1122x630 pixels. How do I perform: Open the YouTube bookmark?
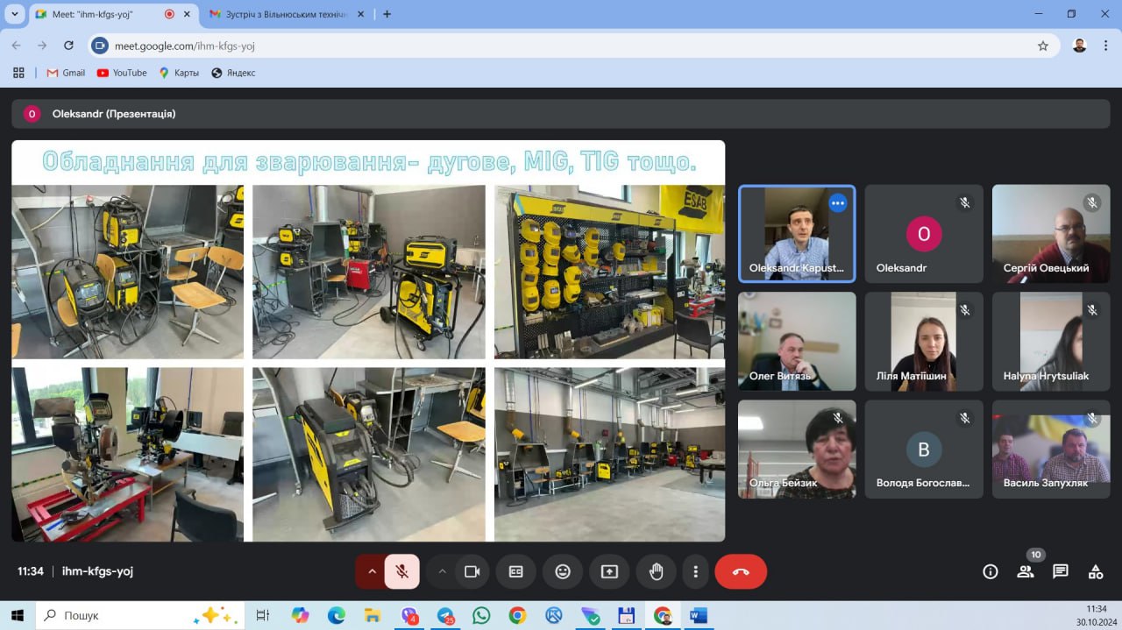(122, 73)
